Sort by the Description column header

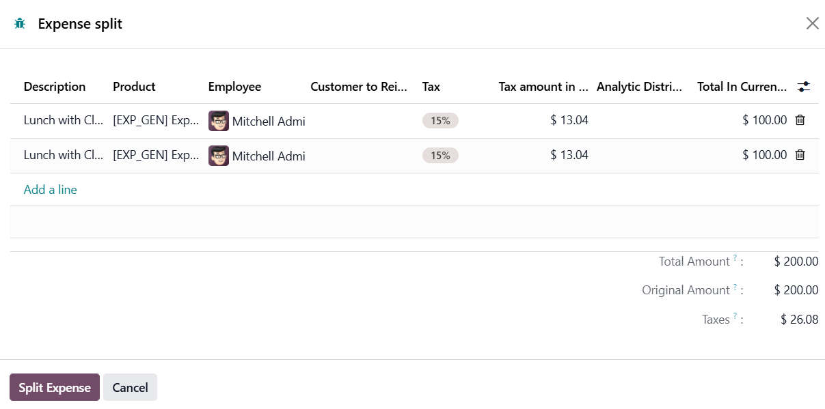[x=55, y=87]
